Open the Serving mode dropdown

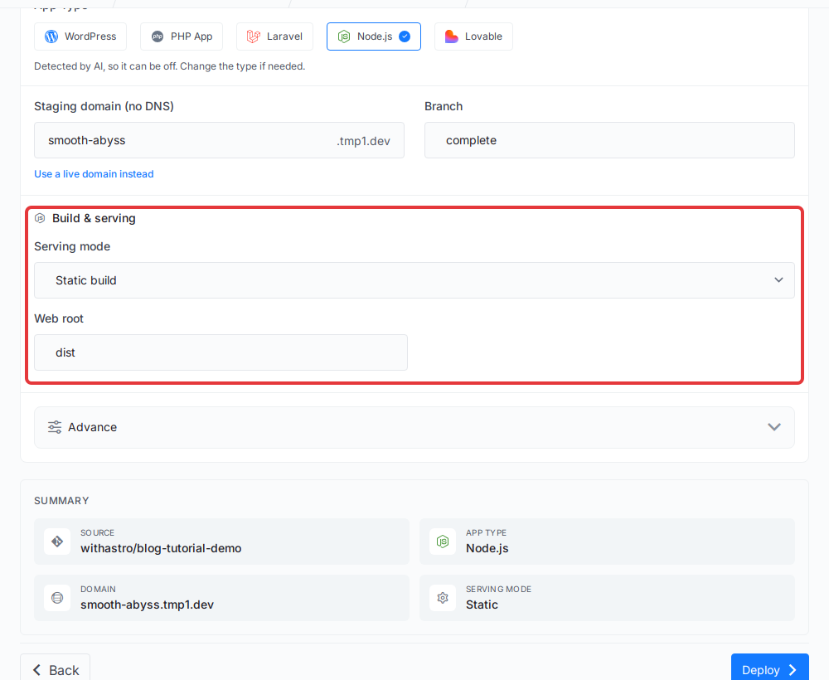414,280
